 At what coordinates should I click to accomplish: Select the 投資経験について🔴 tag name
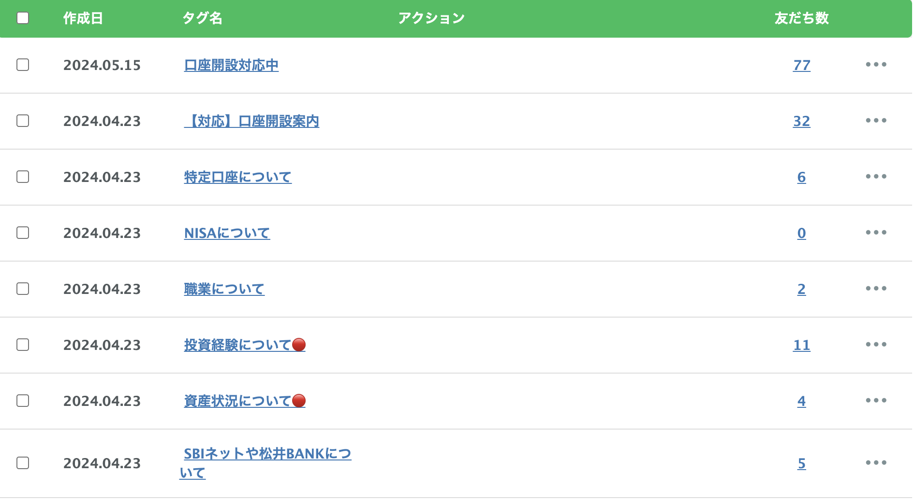[244, 345]
